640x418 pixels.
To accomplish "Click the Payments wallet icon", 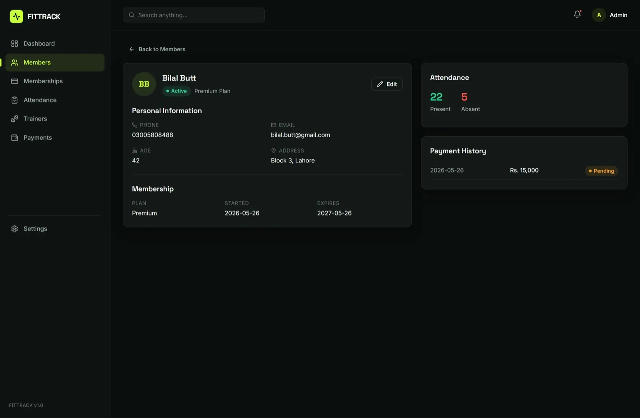I will click(x=14, y=138).
